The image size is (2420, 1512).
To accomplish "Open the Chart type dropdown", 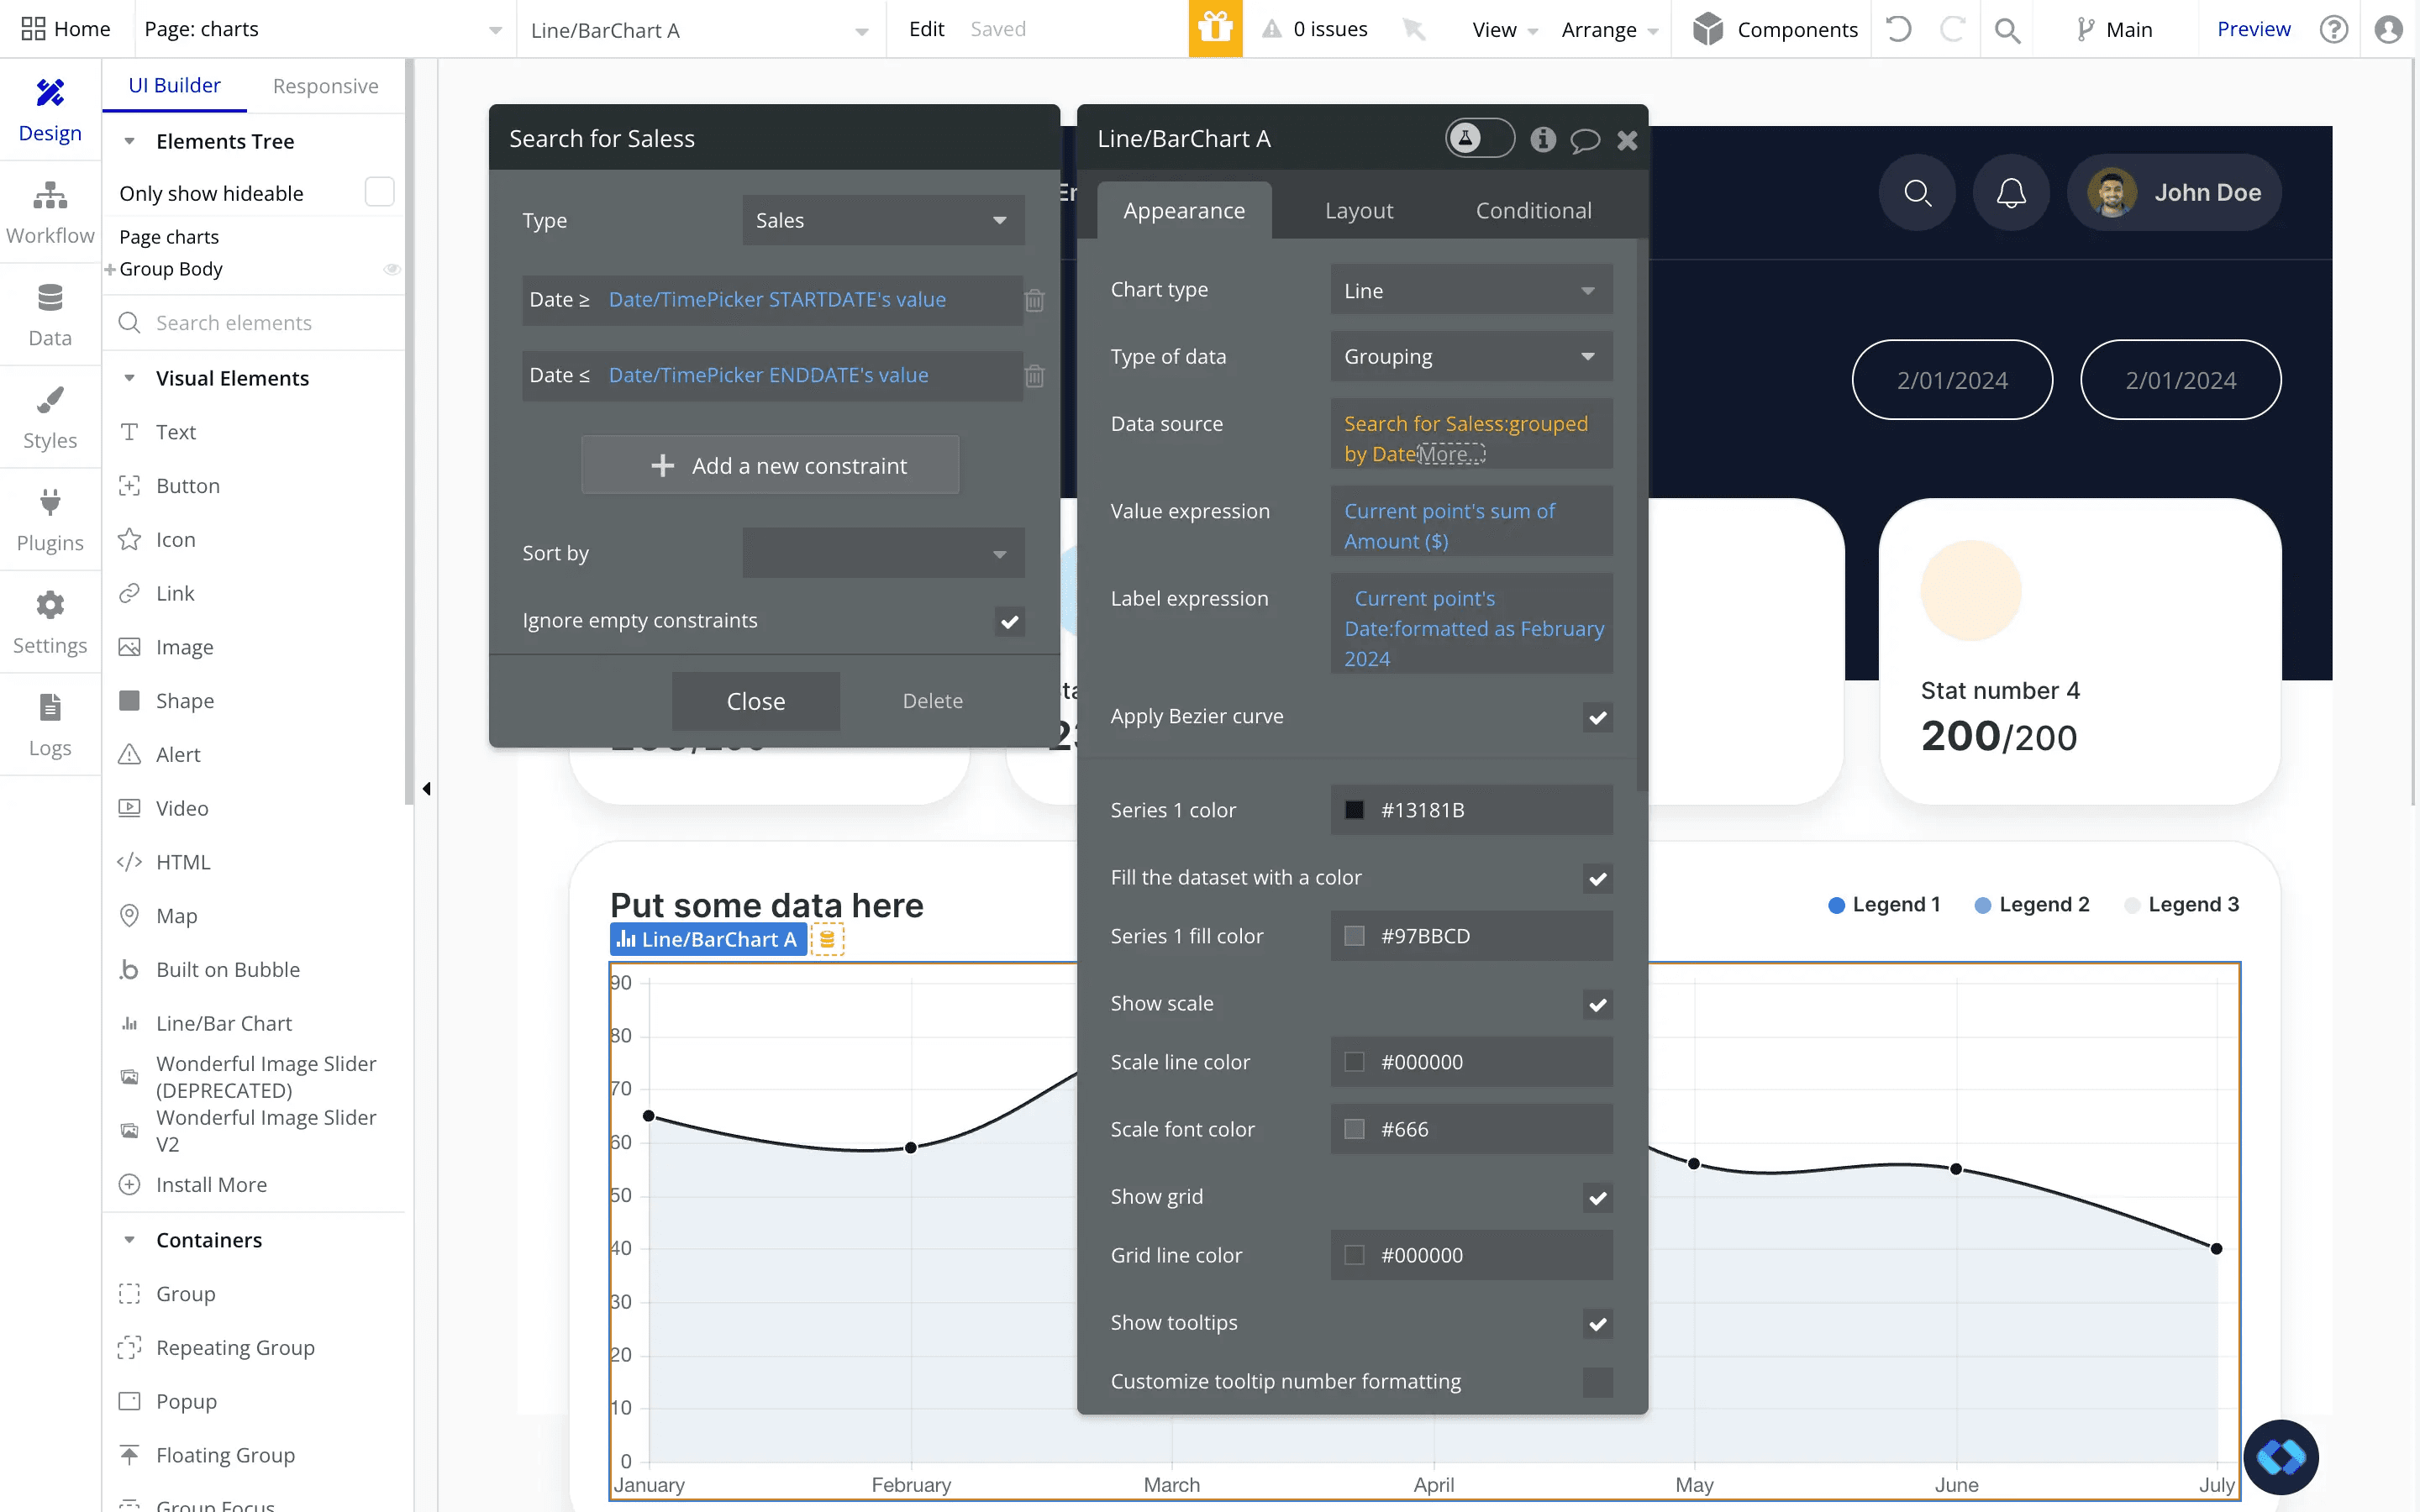I will [1470, 290].
